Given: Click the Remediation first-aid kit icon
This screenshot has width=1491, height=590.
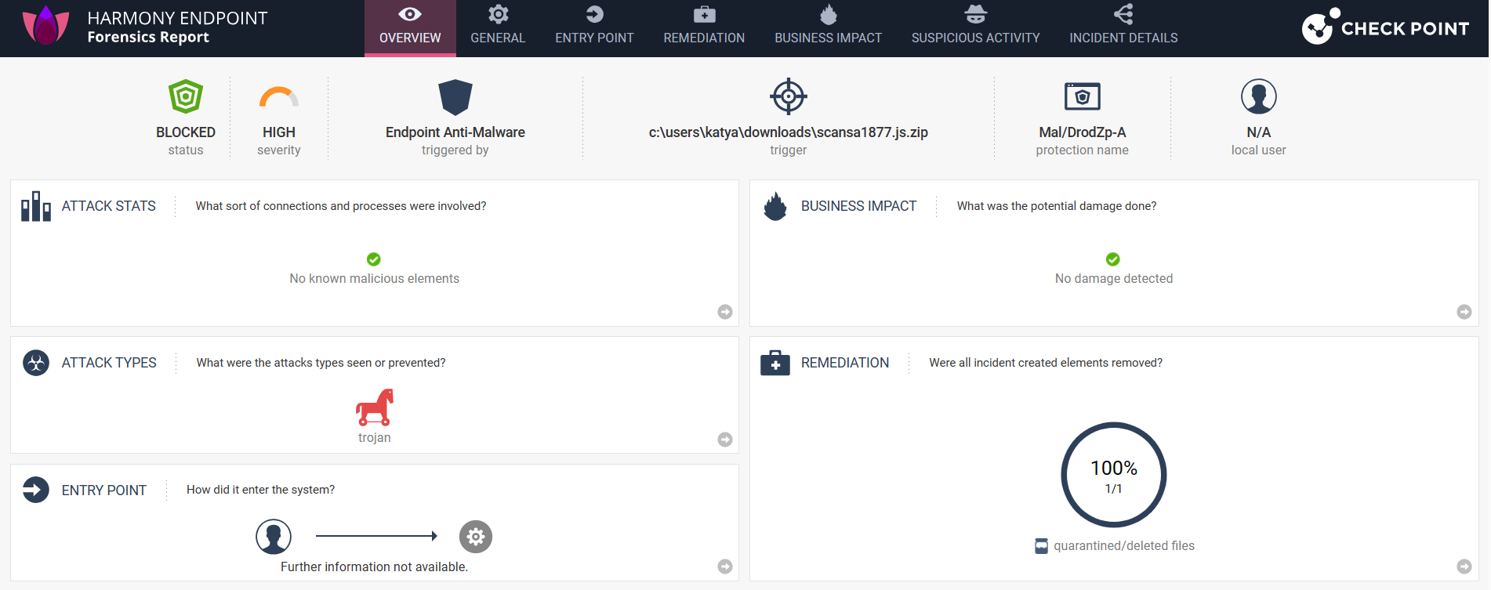Looking at the screenshot, I should click(x=775, y=363).
